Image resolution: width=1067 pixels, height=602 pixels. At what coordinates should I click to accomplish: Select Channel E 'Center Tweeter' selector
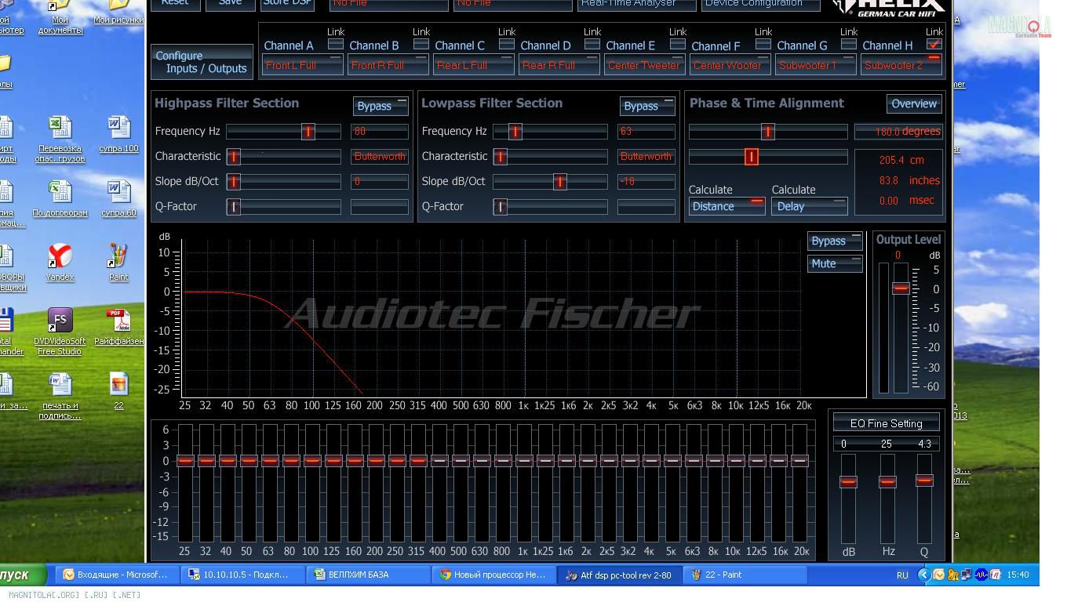[645, 65]
